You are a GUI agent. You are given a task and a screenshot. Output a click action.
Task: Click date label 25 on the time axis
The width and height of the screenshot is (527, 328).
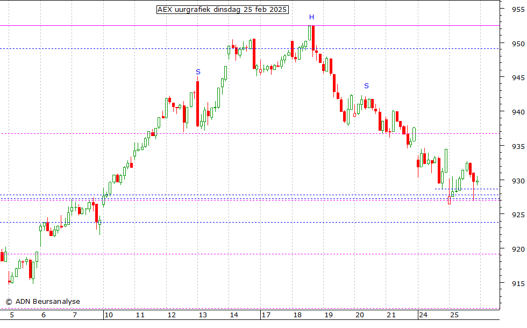[x=454, y=315]
